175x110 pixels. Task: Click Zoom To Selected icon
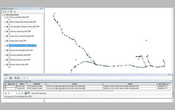24,78
